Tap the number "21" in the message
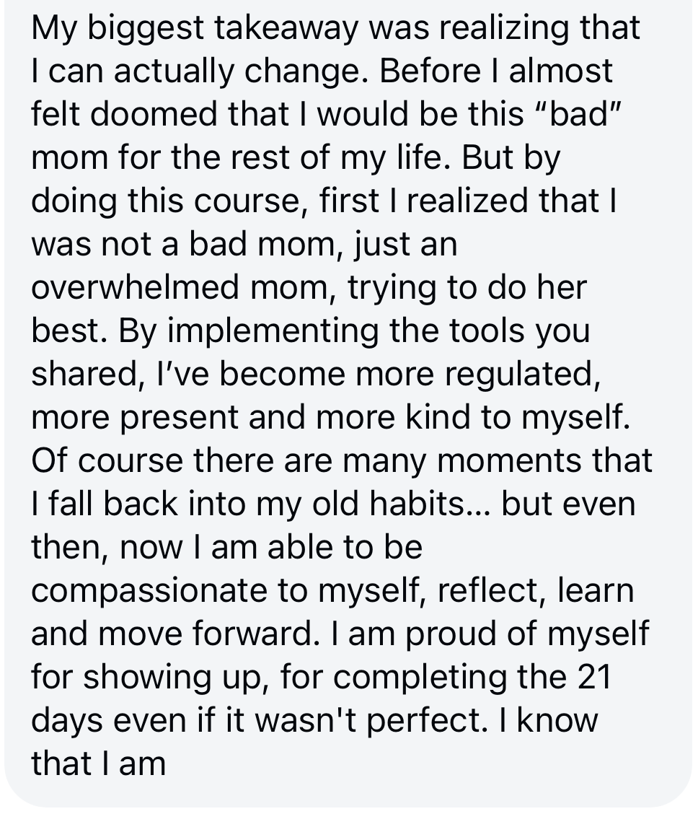The height and width of the screenshot is (814, 698). click(593, 676)
